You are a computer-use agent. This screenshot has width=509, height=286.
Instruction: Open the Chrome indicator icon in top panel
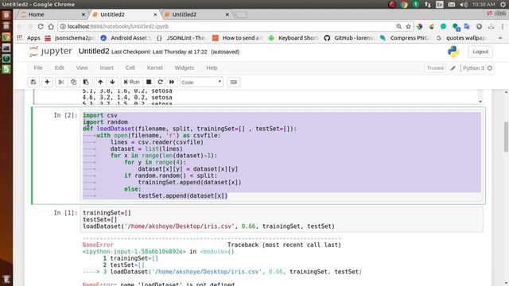404,4
